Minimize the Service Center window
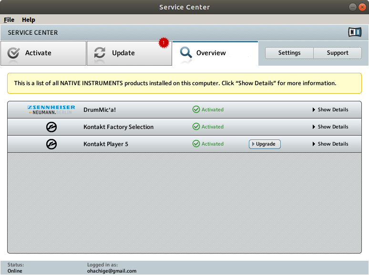Image resolution: width=369 pixels, height=275 pixels. click(352, 7)
